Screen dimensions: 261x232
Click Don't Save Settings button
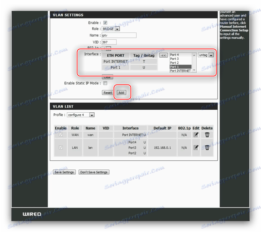[94, 172]
